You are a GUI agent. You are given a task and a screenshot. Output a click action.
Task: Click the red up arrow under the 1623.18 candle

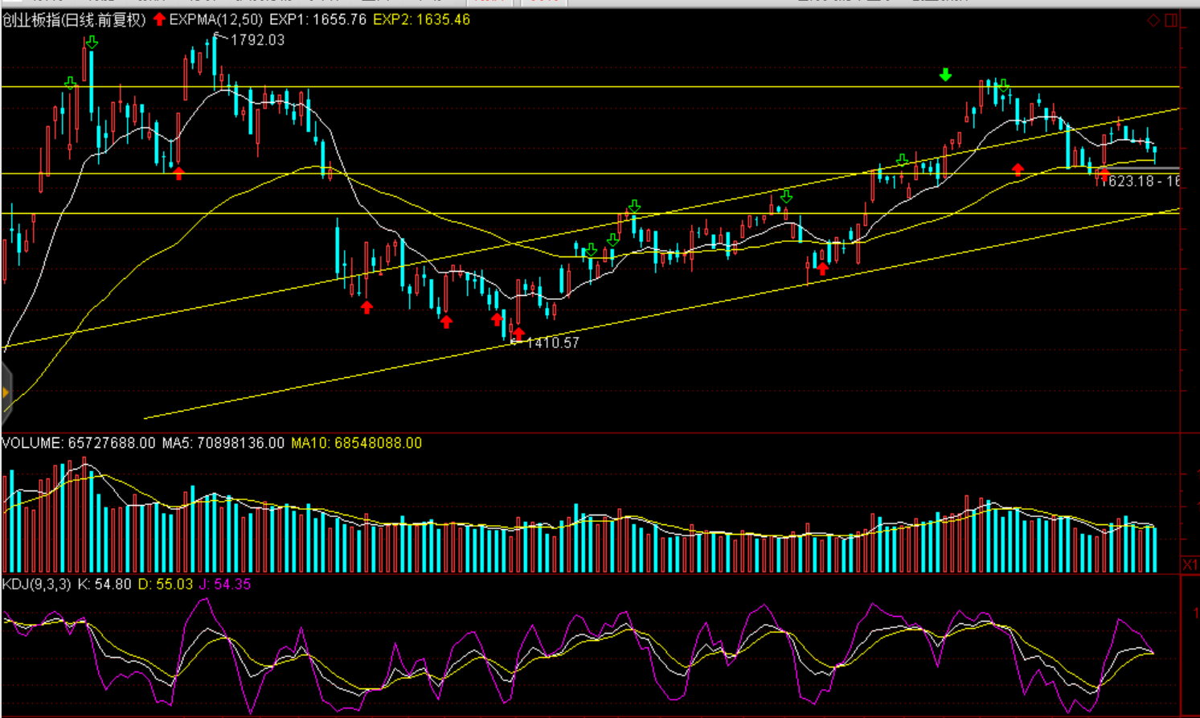tap(1104, 174)
